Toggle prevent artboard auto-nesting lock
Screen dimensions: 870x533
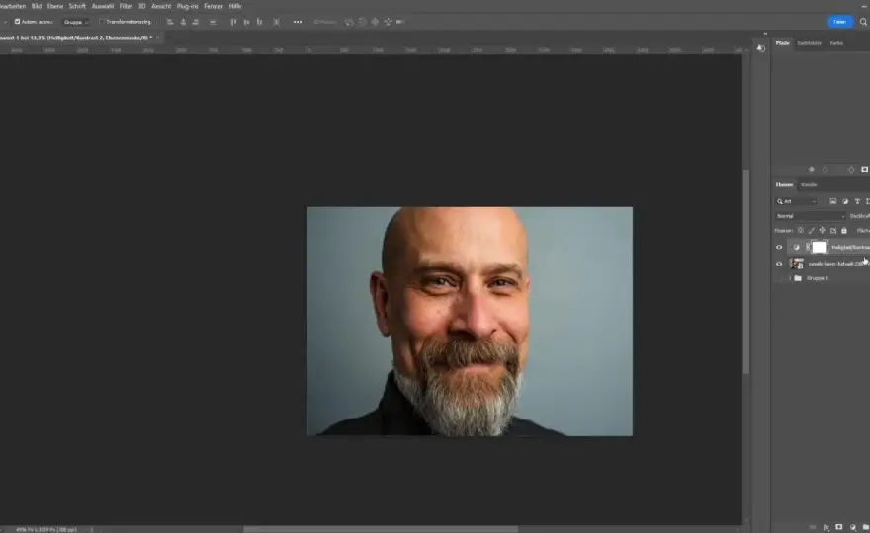[x=833, y=231]
